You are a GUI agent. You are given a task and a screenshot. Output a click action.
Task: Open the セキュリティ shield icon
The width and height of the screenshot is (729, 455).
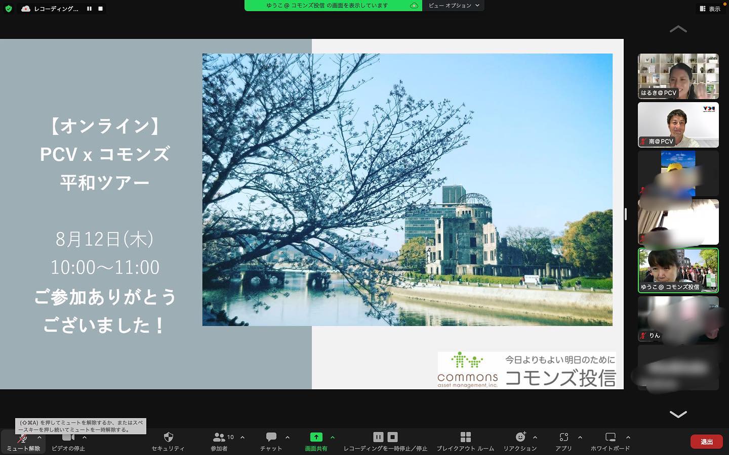pyautogui.click(x=168, y=437)
